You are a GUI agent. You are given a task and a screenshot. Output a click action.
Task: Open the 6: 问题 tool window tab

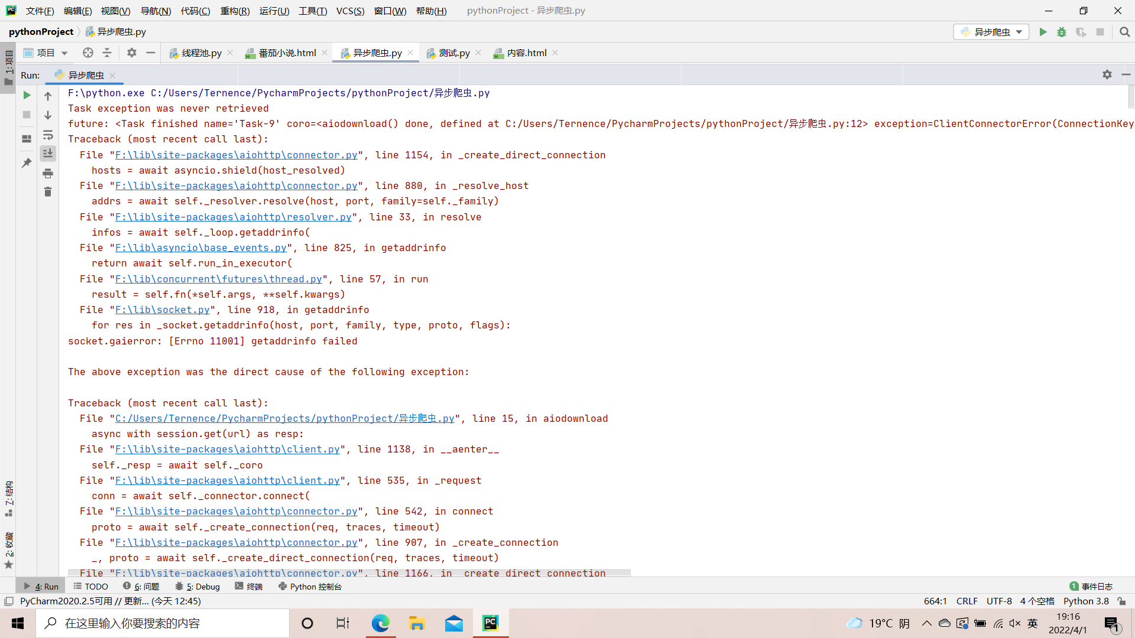141,587
